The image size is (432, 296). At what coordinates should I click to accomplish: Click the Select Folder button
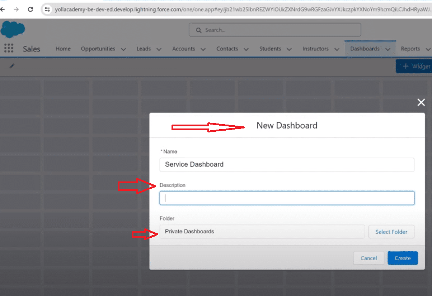pyautogui.click(x=391, y=232)
